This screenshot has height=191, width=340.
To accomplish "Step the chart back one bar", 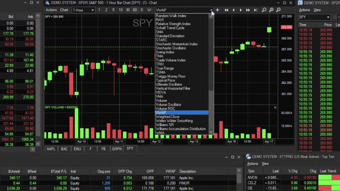I will [234, 10].
